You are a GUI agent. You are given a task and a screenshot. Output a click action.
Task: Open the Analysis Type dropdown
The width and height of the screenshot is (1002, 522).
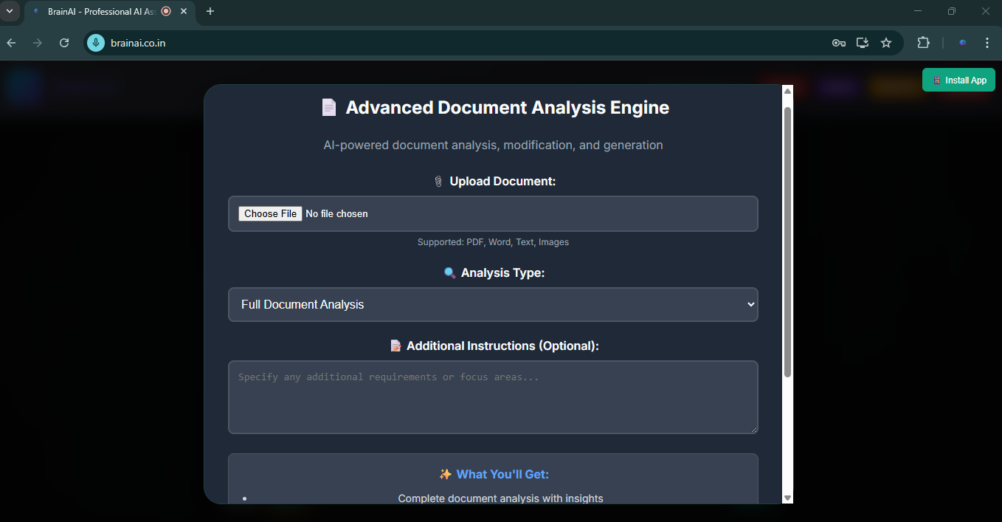coord(493,304)
